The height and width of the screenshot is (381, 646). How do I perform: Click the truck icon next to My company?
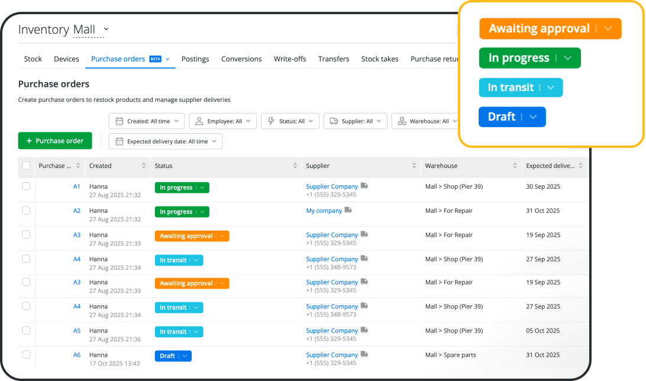[x=348, y=210]
